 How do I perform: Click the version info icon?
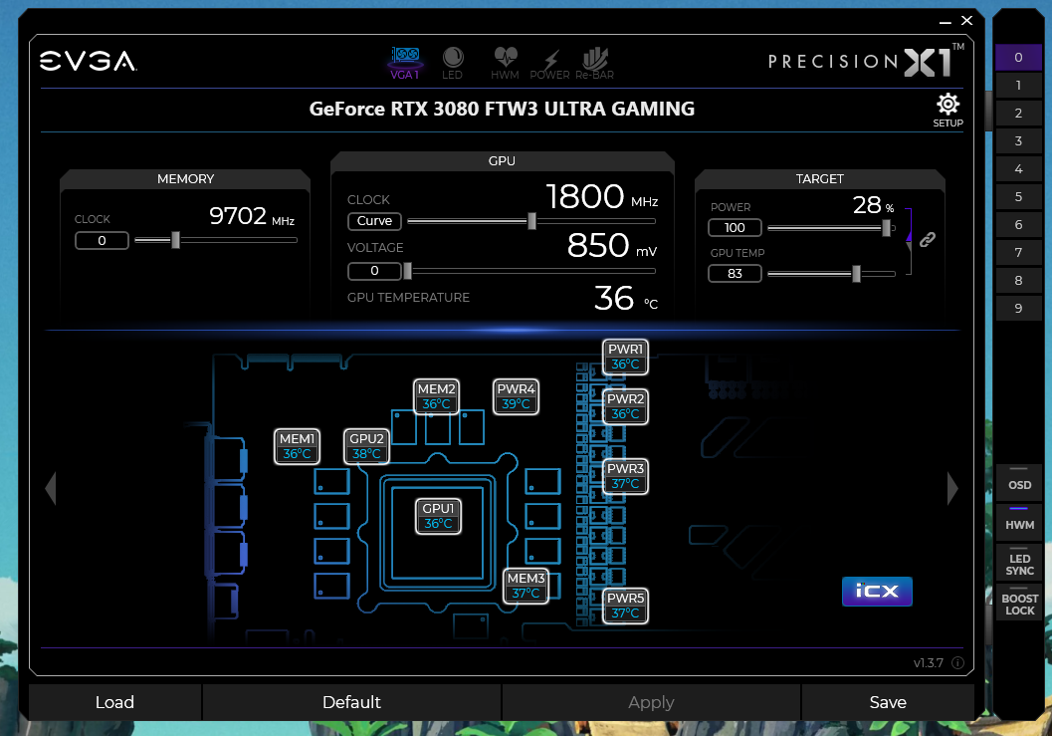(958, 663)
